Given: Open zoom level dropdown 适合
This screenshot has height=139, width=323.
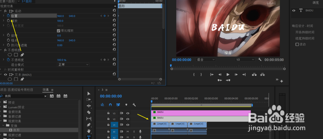Looking at the screenshot, I should pos(205,60).
